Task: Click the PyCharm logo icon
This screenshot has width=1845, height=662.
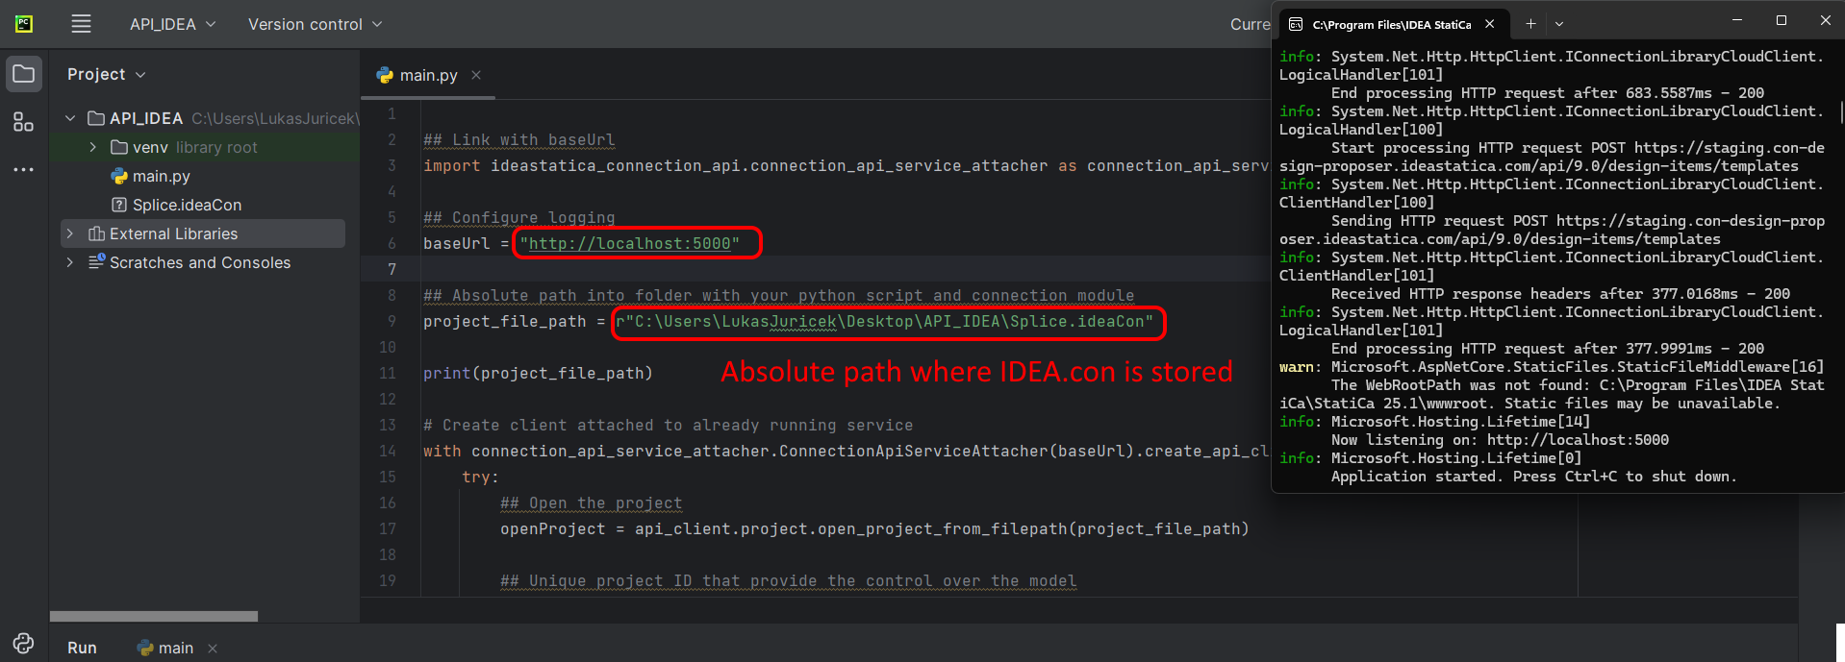Action: point(24,24)
